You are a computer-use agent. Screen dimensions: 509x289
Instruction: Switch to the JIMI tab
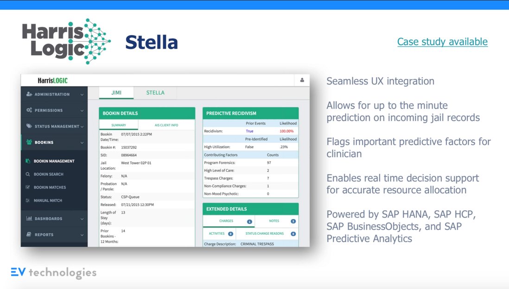coord(116,93)
